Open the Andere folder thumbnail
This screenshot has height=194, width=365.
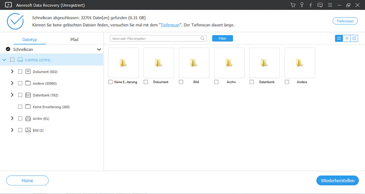(300, 63)
